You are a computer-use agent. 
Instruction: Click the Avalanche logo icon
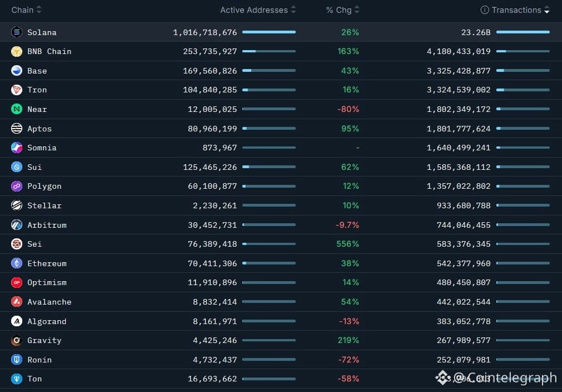click(x=17, y=302)
